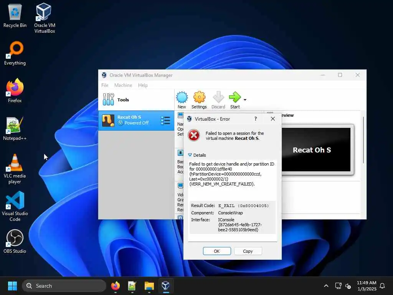Click the VirtualBox Manager title bar icon
The image size is (393, 295).
(104, 75)
